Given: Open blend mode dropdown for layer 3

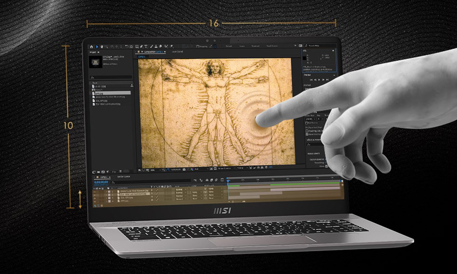Looking at the screenshot, I should (x=181, y=196).
